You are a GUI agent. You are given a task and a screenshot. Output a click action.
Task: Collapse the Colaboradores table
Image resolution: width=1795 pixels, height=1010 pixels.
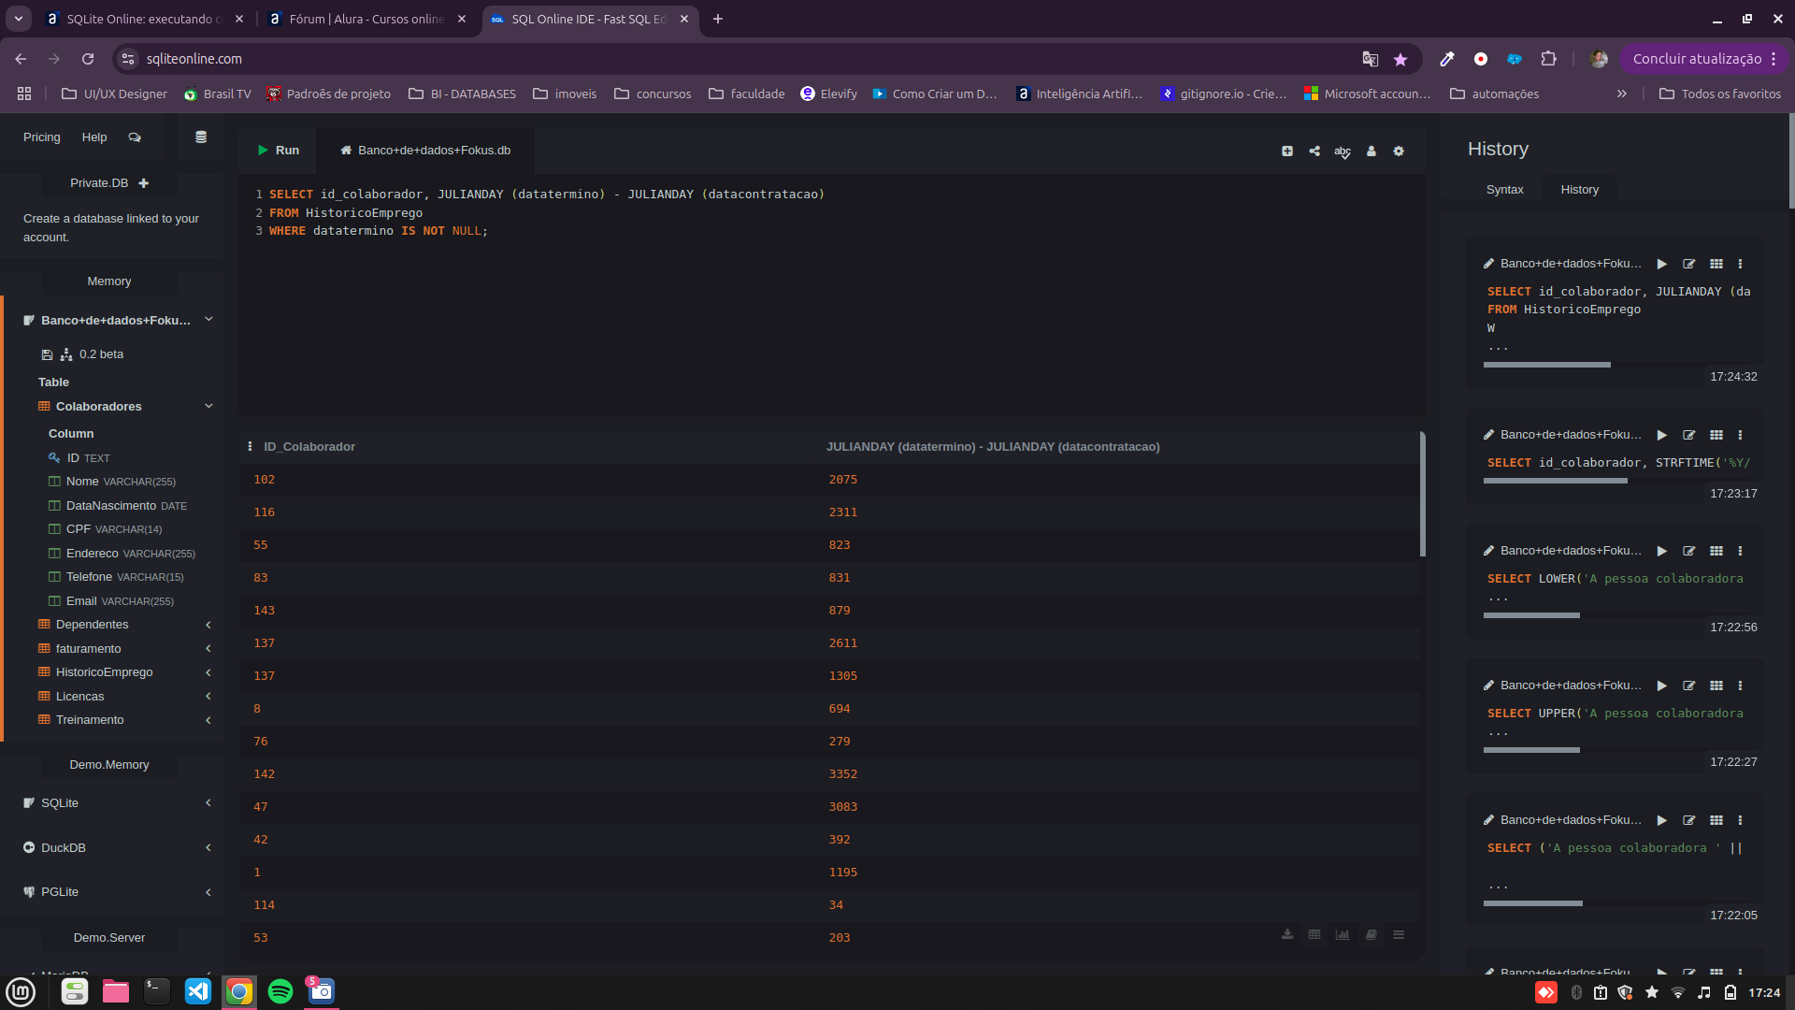point(208,407)
